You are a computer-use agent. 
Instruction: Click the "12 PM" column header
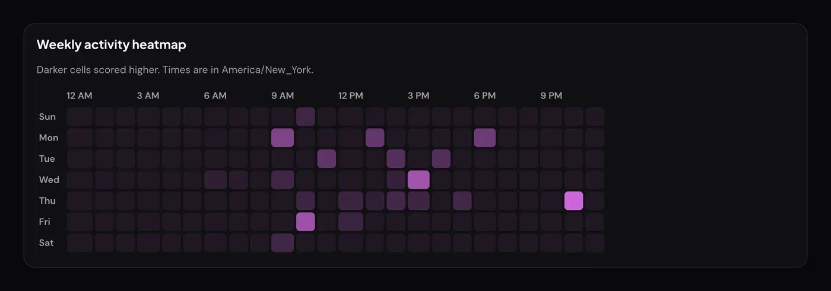(351, 95)
